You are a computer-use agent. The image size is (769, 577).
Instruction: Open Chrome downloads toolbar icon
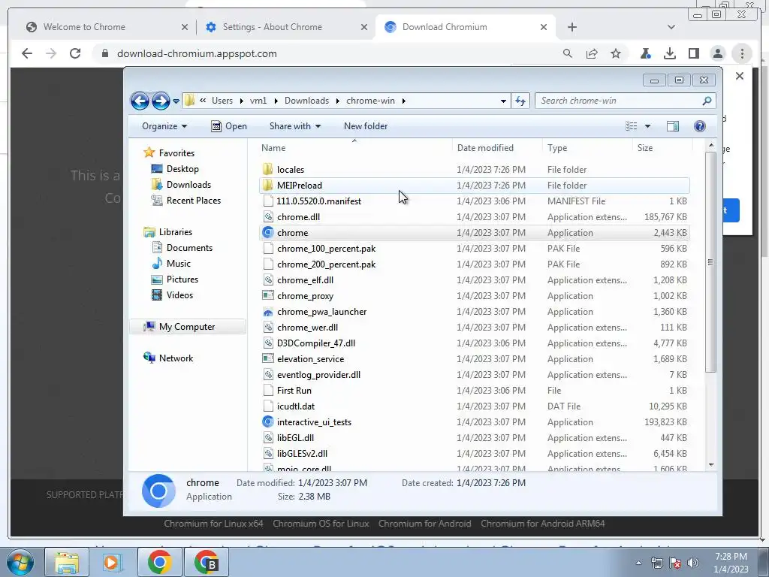coord(669,53)
